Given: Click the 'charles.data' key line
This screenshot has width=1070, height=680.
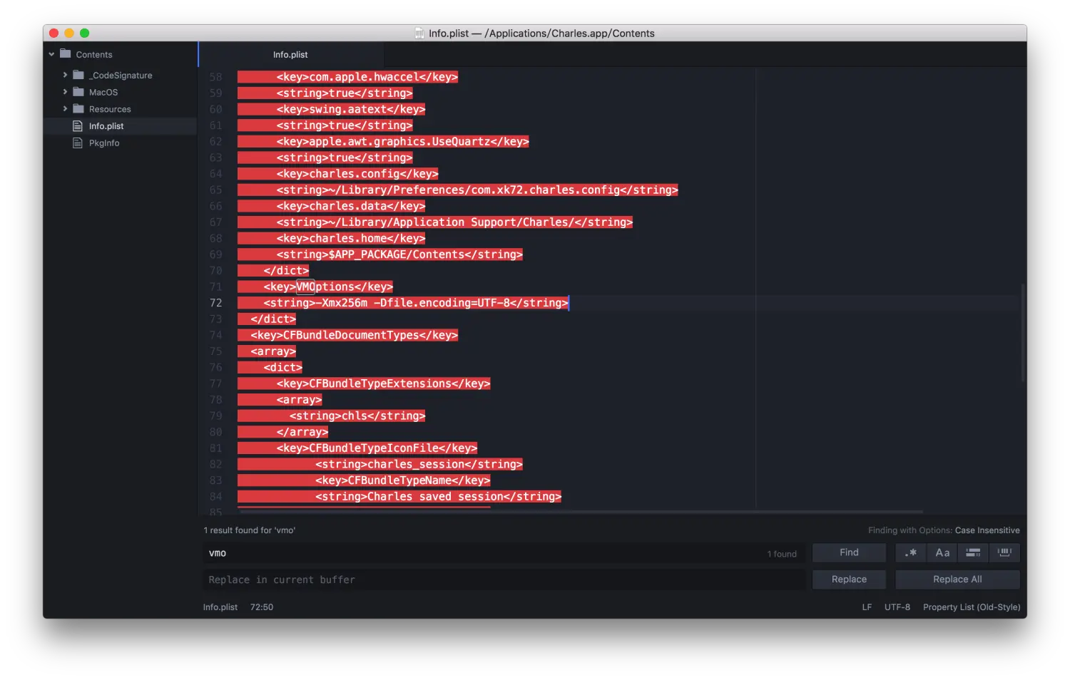Looking at the screenshot, I should point(351,206).
